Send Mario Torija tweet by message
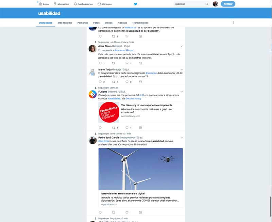The height and width of the screenshot is (222, 272). point(140,82)
